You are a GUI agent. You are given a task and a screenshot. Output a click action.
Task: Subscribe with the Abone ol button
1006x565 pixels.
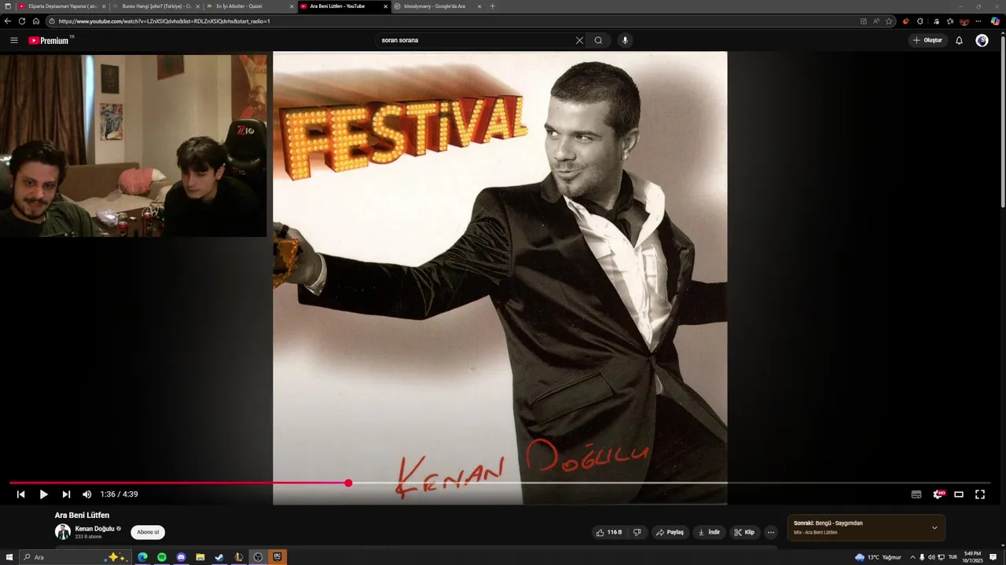point(148,532)
